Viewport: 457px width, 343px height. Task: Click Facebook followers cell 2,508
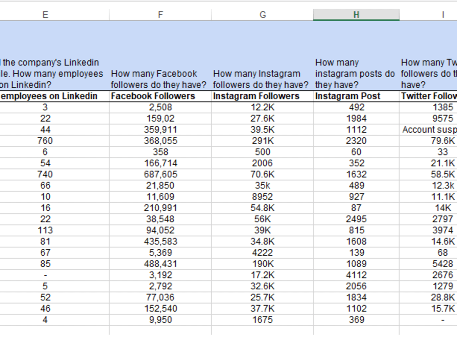[x=160, y=107]
